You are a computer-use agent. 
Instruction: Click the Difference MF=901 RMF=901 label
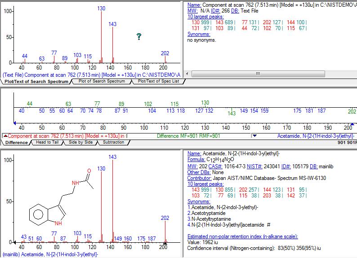pos(188,136)
